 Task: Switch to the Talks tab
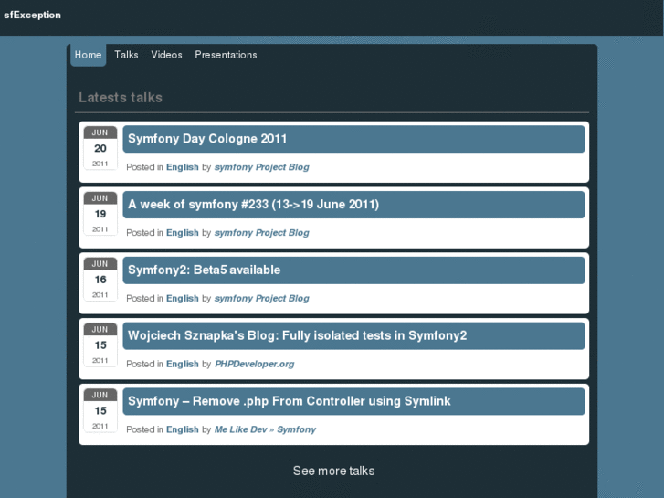click(126, 55)
